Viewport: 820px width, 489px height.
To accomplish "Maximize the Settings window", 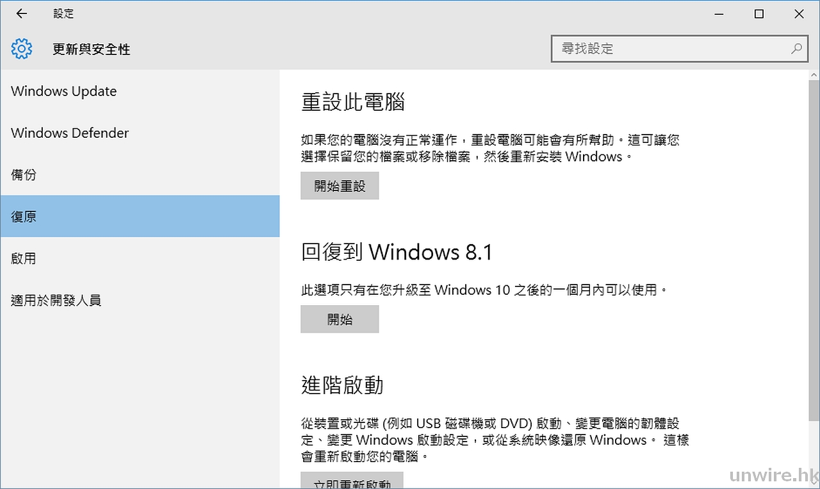I will (x=759, y=14).
